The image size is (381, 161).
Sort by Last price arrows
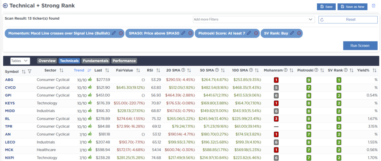coord(107,70)
